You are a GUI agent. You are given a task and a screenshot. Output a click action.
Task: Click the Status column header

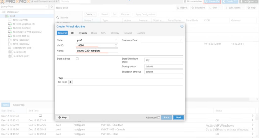pyautogui.click(x=231, y=111)
